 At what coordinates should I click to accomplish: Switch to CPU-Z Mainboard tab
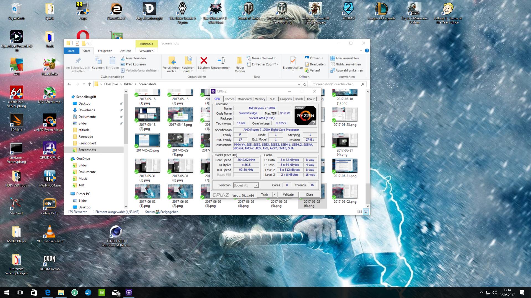pyautogui.click(x=244, y=99)
